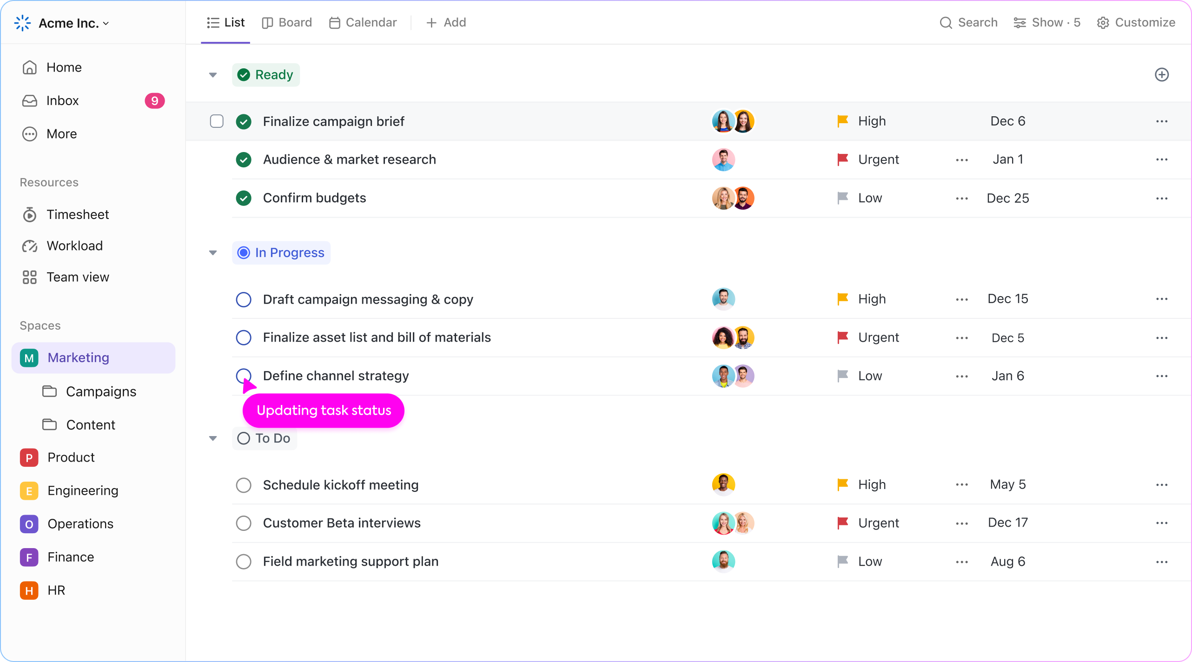Click the Workload icon in sidebar

coord(30,245)
